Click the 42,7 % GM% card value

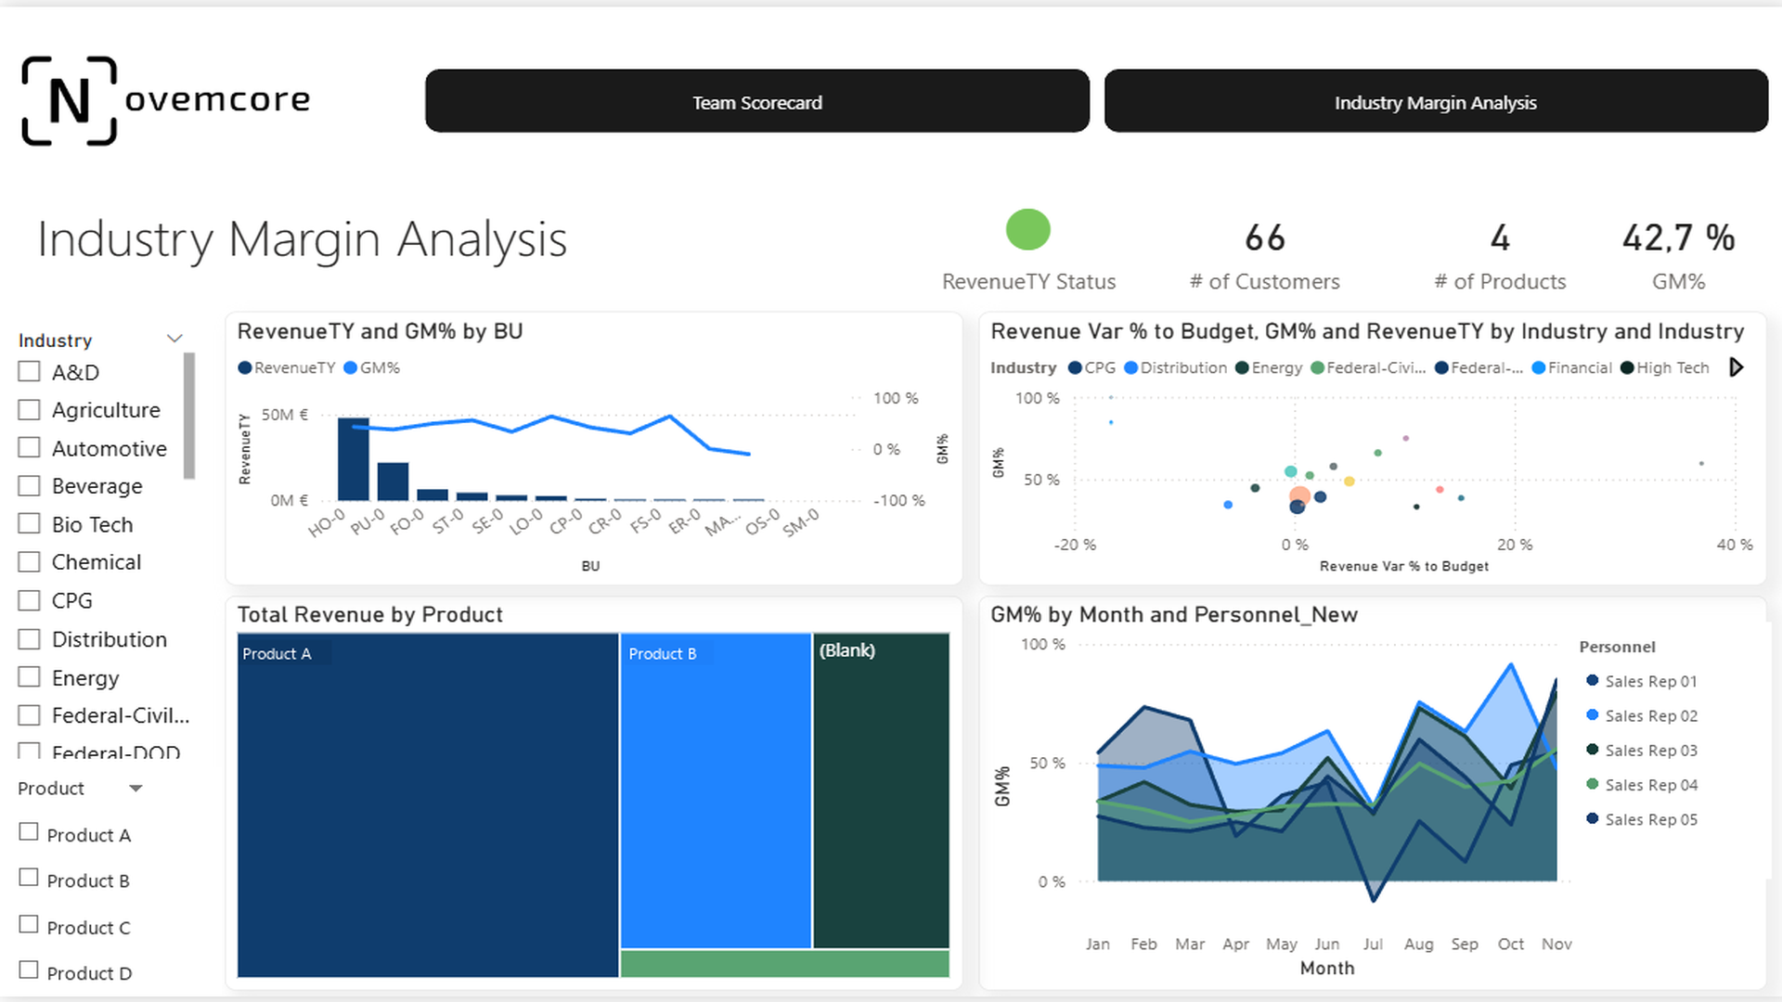(x=1678, y=238)
